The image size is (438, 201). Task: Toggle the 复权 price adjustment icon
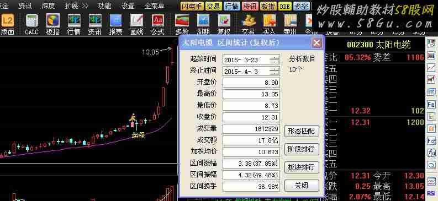[x=224, y=24]
